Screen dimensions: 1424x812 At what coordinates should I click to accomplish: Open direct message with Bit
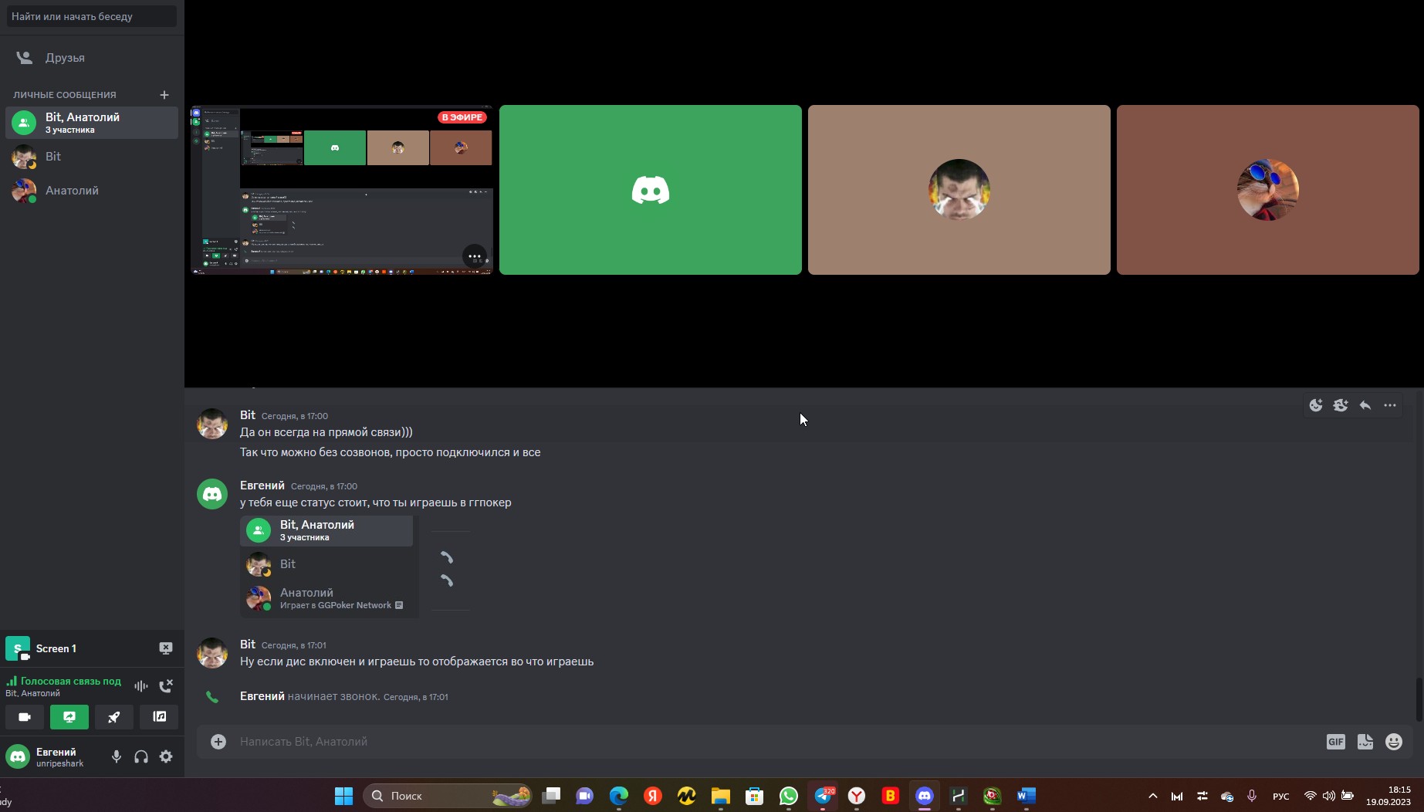(92, 157)
